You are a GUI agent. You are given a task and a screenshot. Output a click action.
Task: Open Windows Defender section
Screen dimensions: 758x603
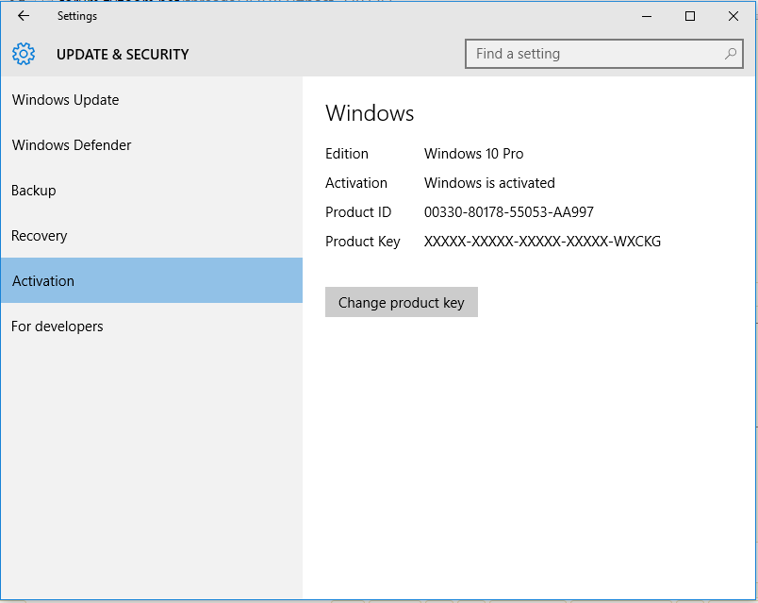click(151, 145)
